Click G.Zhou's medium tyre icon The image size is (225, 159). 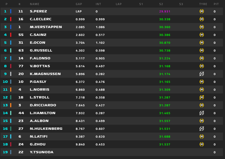click(202, 144)
